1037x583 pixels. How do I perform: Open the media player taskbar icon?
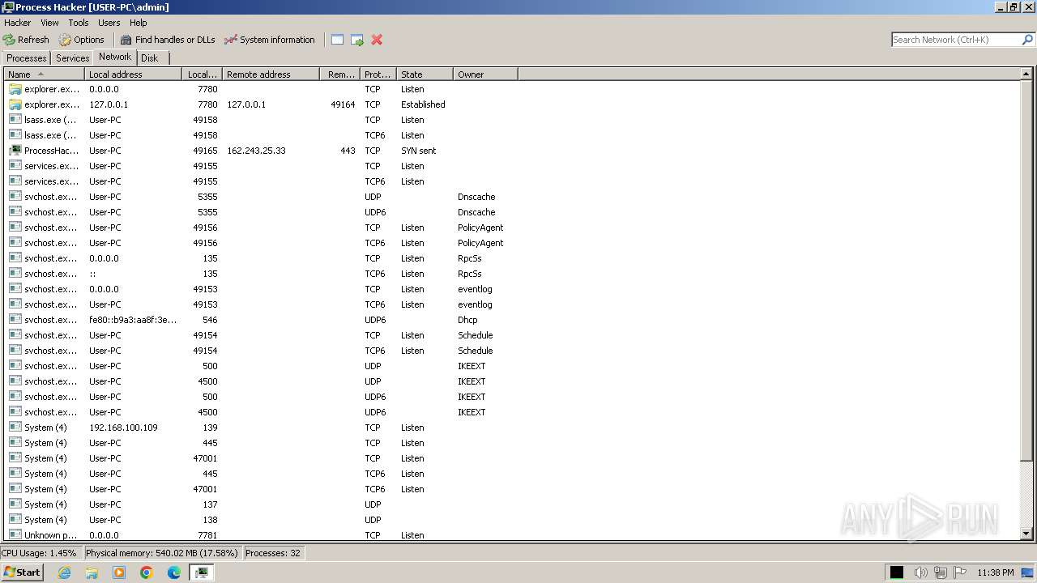119,572
